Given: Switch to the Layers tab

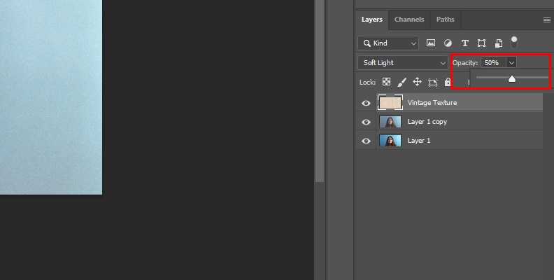Looking at the screenshot, I should point(371,20).
